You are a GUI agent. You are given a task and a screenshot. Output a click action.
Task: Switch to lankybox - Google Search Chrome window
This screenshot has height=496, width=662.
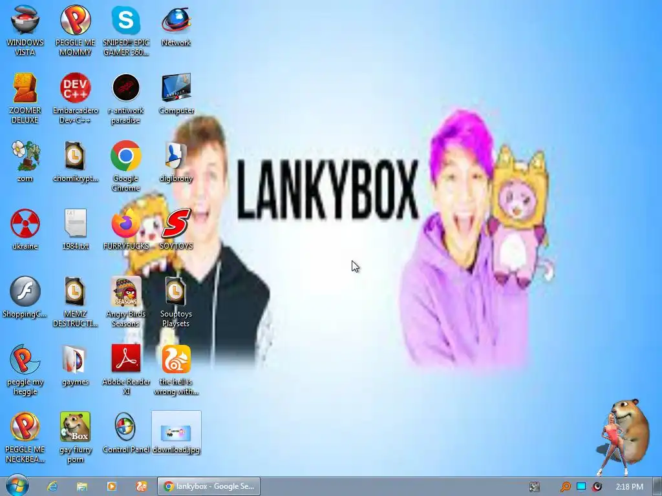point(209,486)
